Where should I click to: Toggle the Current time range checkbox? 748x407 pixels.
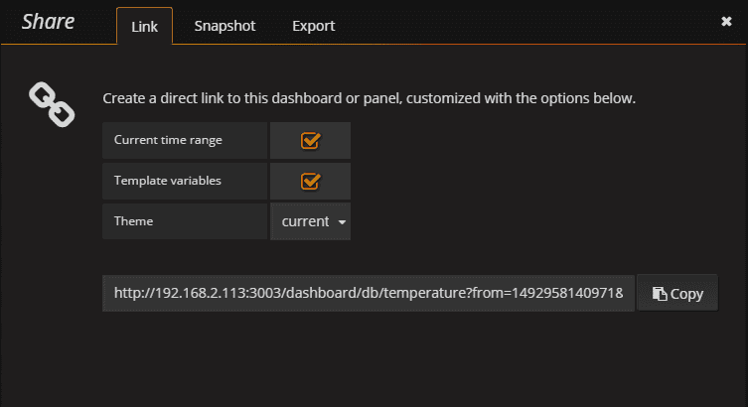[x=310, y=140]
